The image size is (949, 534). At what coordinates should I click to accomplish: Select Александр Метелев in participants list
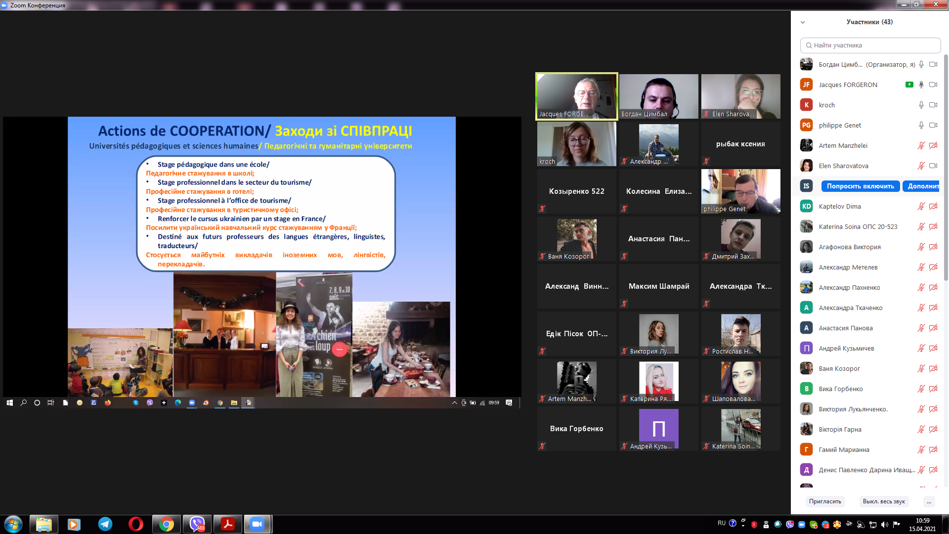click(x=848, y=267)
